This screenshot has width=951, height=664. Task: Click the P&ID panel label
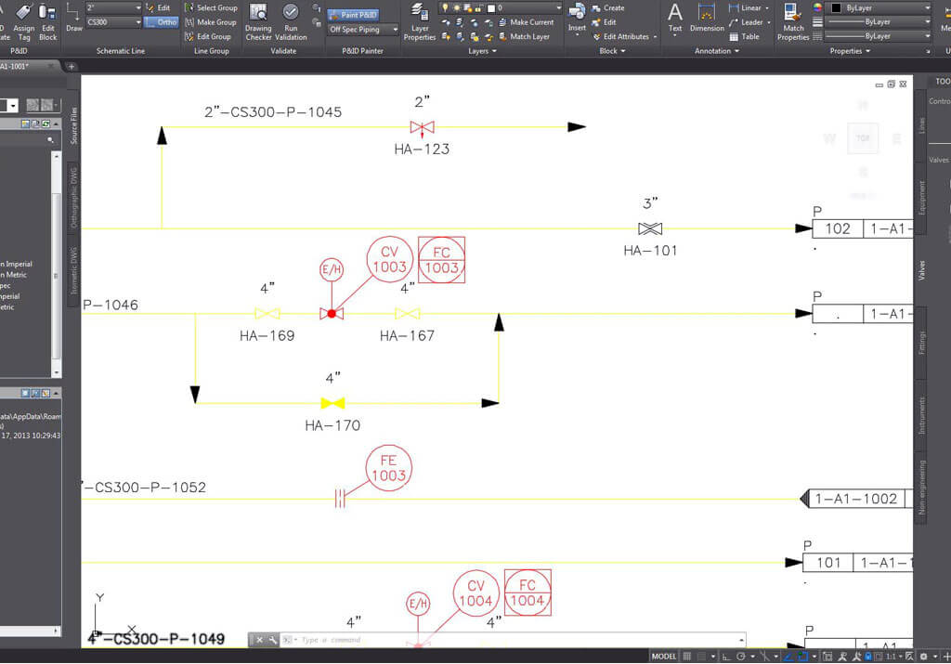pyautogui.click(x=19, y=51)
